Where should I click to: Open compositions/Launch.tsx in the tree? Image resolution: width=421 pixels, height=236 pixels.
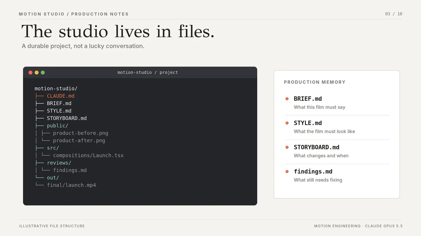88,155
